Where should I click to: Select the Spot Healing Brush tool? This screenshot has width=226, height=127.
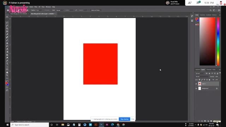tap(7, 37)
